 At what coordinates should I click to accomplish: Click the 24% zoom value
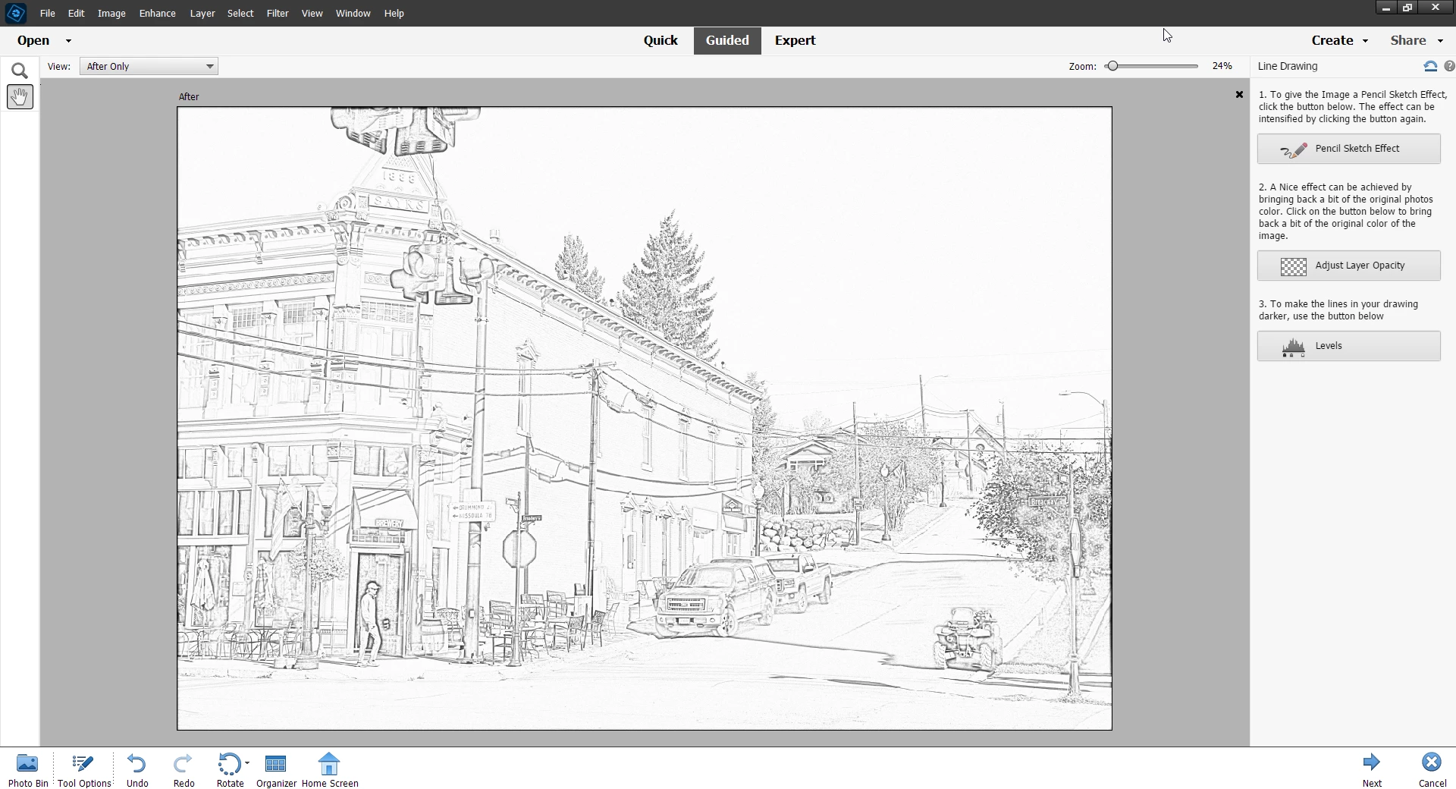tap(1222, 67)
